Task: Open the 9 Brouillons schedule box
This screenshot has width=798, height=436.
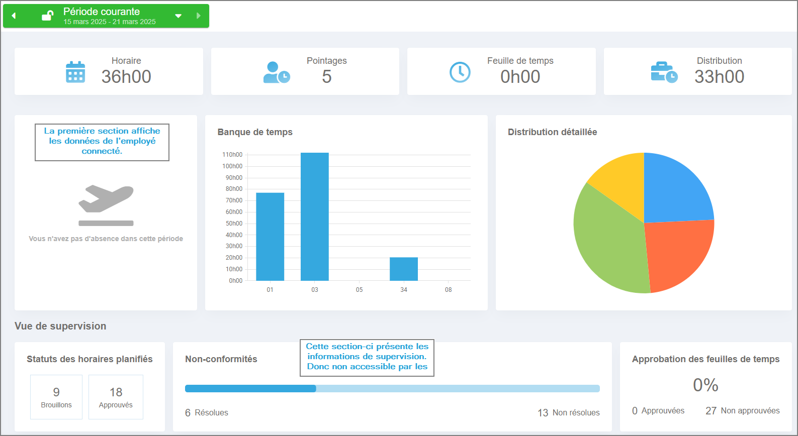Action: 56,397
